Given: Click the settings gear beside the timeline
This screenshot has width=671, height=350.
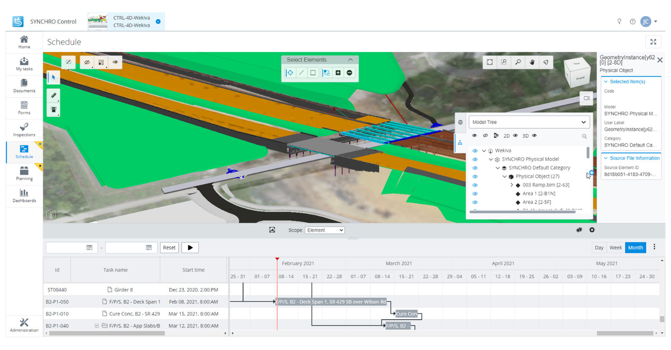Looking at the screenshot, I should tap(592, 229).
